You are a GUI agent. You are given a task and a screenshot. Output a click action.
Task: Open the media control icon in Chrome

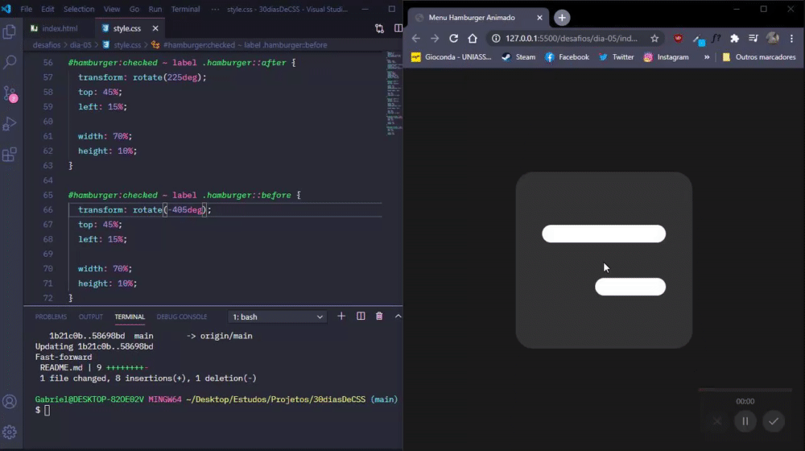tap(753, 39)
